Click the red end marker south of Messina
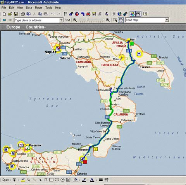The height and width of the screenshot is (185, 186). (x=85, y=162)
